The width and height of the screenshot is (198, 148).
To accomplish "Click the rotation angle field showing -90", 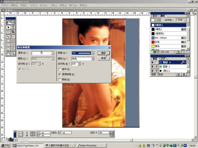I will (104, 133).
